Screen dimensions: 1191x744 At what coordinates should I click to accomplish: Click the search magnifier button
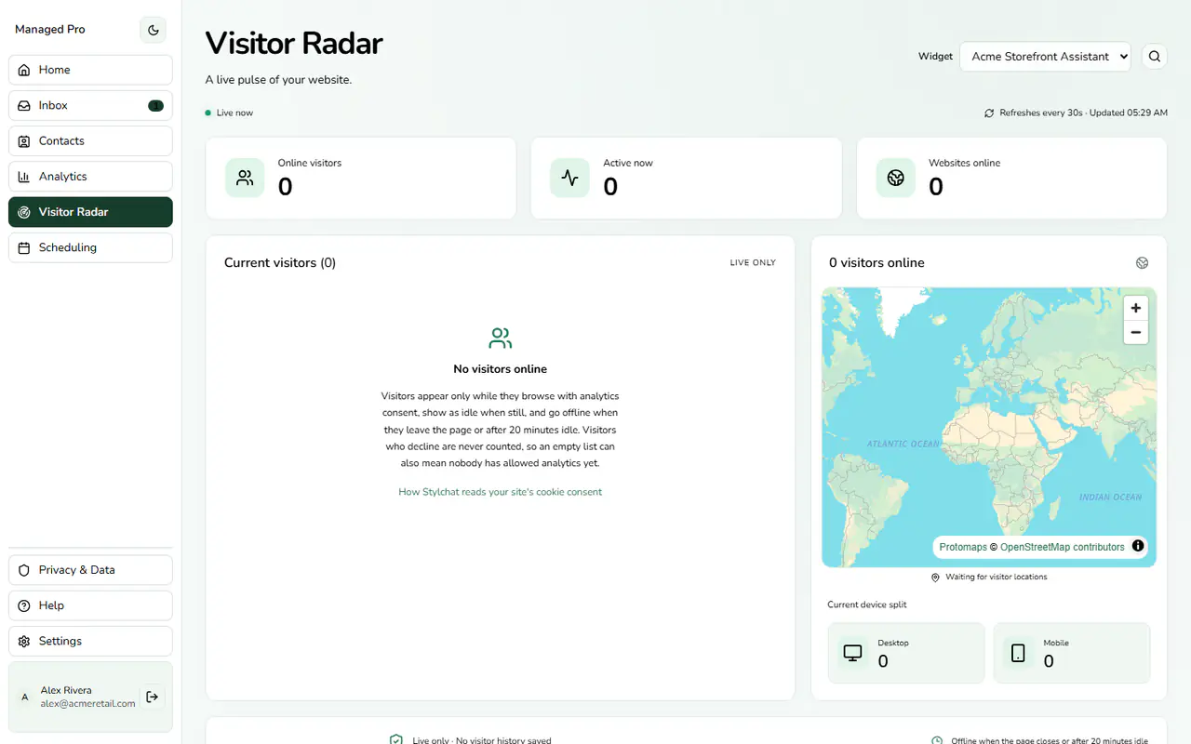point(1154,57)
